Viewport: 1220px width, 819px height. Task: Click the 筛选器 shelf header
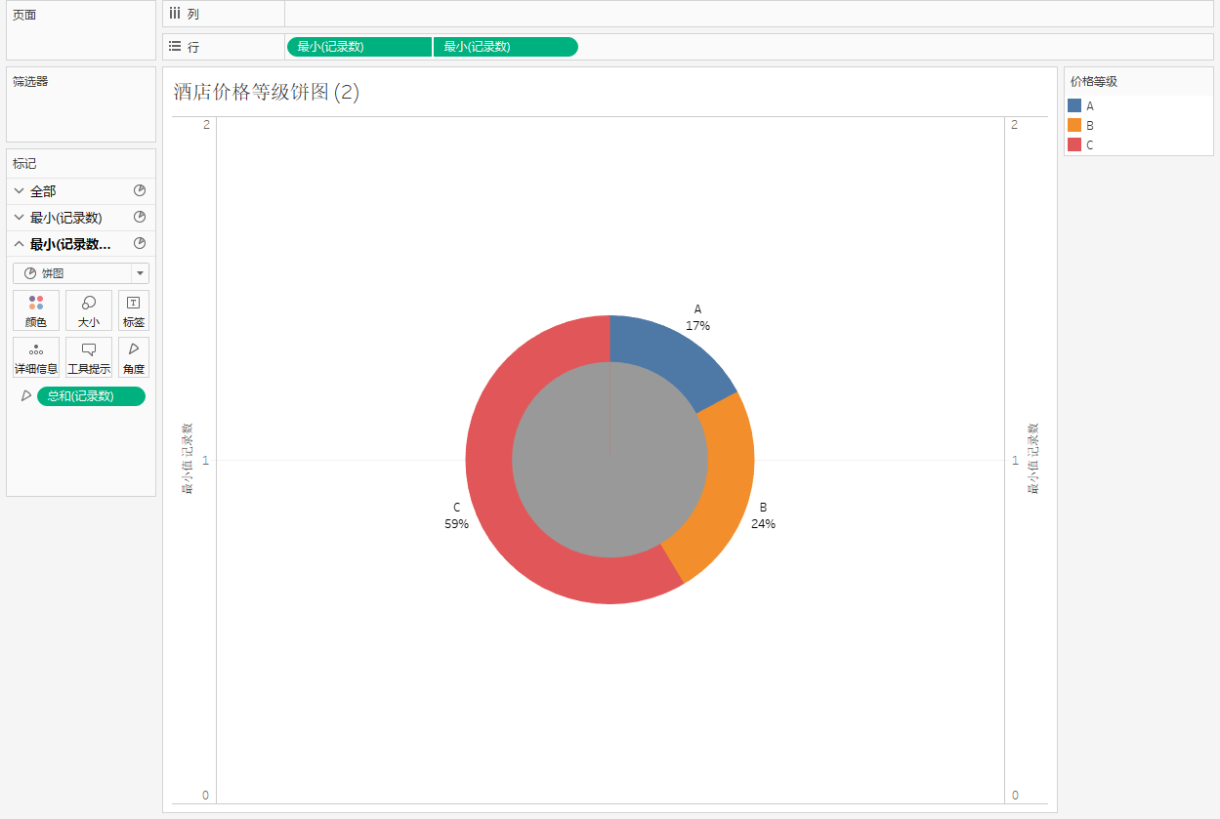click(x=30, y=81)
